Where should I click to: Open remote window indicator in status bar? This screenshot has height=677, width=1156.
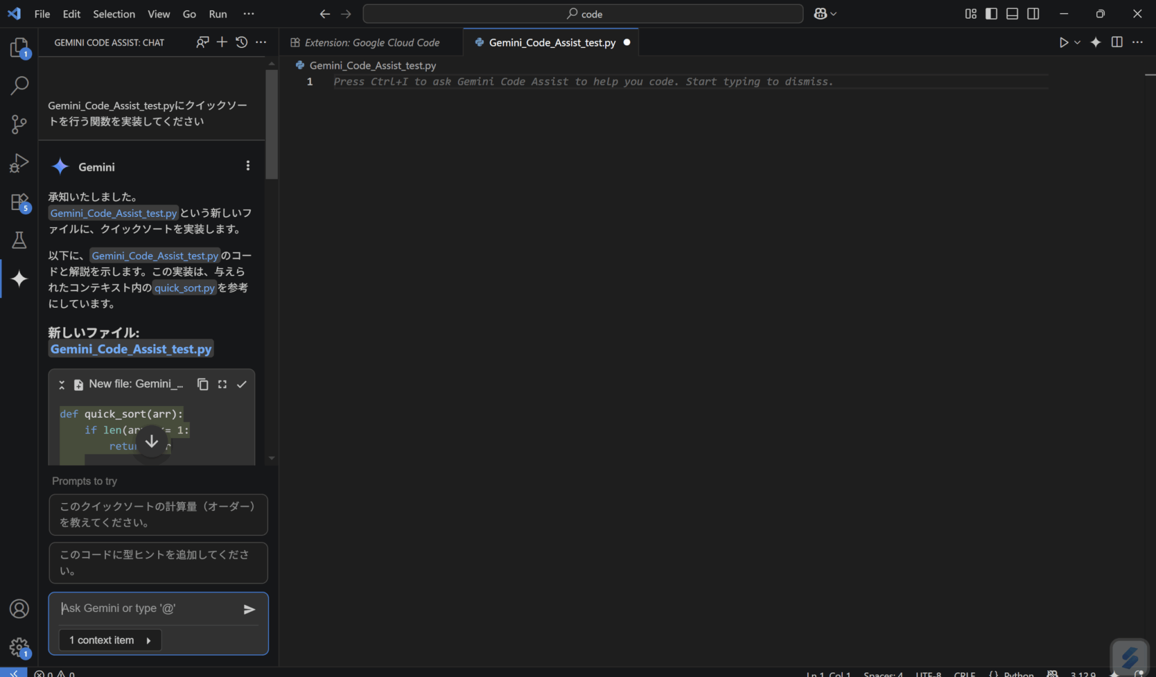14,674
